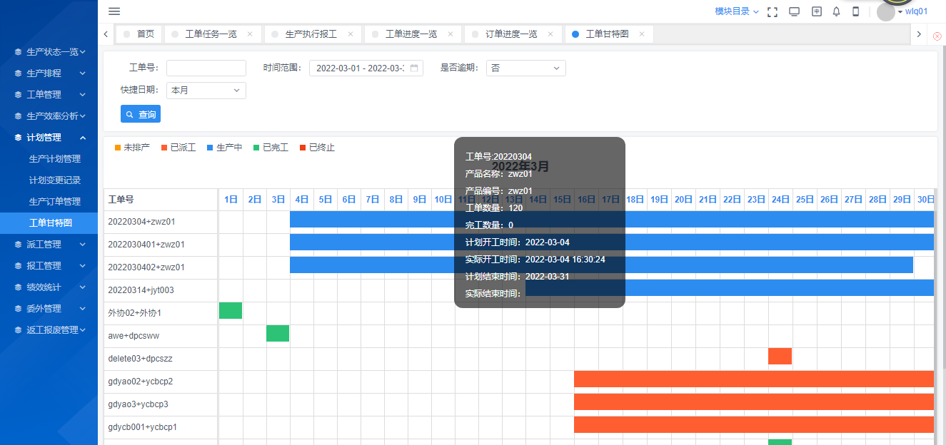Expand the 报工管理 sidebar menu

coord(49,266)
